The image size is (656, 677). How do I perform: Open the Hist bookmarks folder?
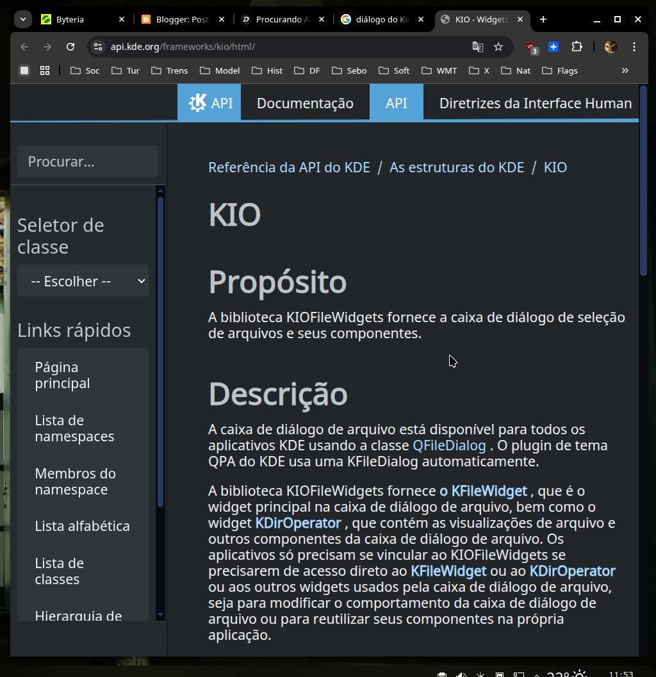coord(267,70)
